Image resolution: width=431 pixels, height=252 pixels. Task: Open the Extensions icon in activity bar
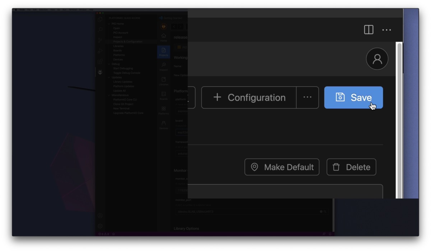tap(100, 62)
